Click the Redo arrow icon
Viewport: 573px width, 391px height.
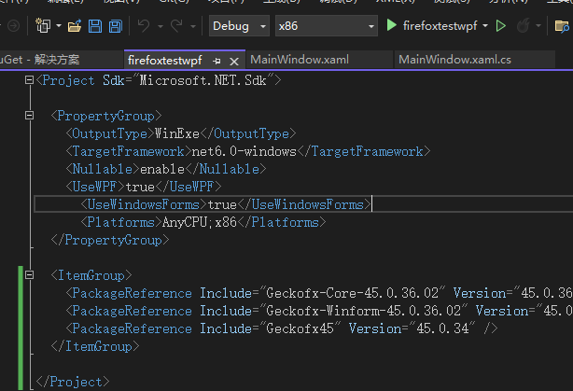click(x=176, y=26)
